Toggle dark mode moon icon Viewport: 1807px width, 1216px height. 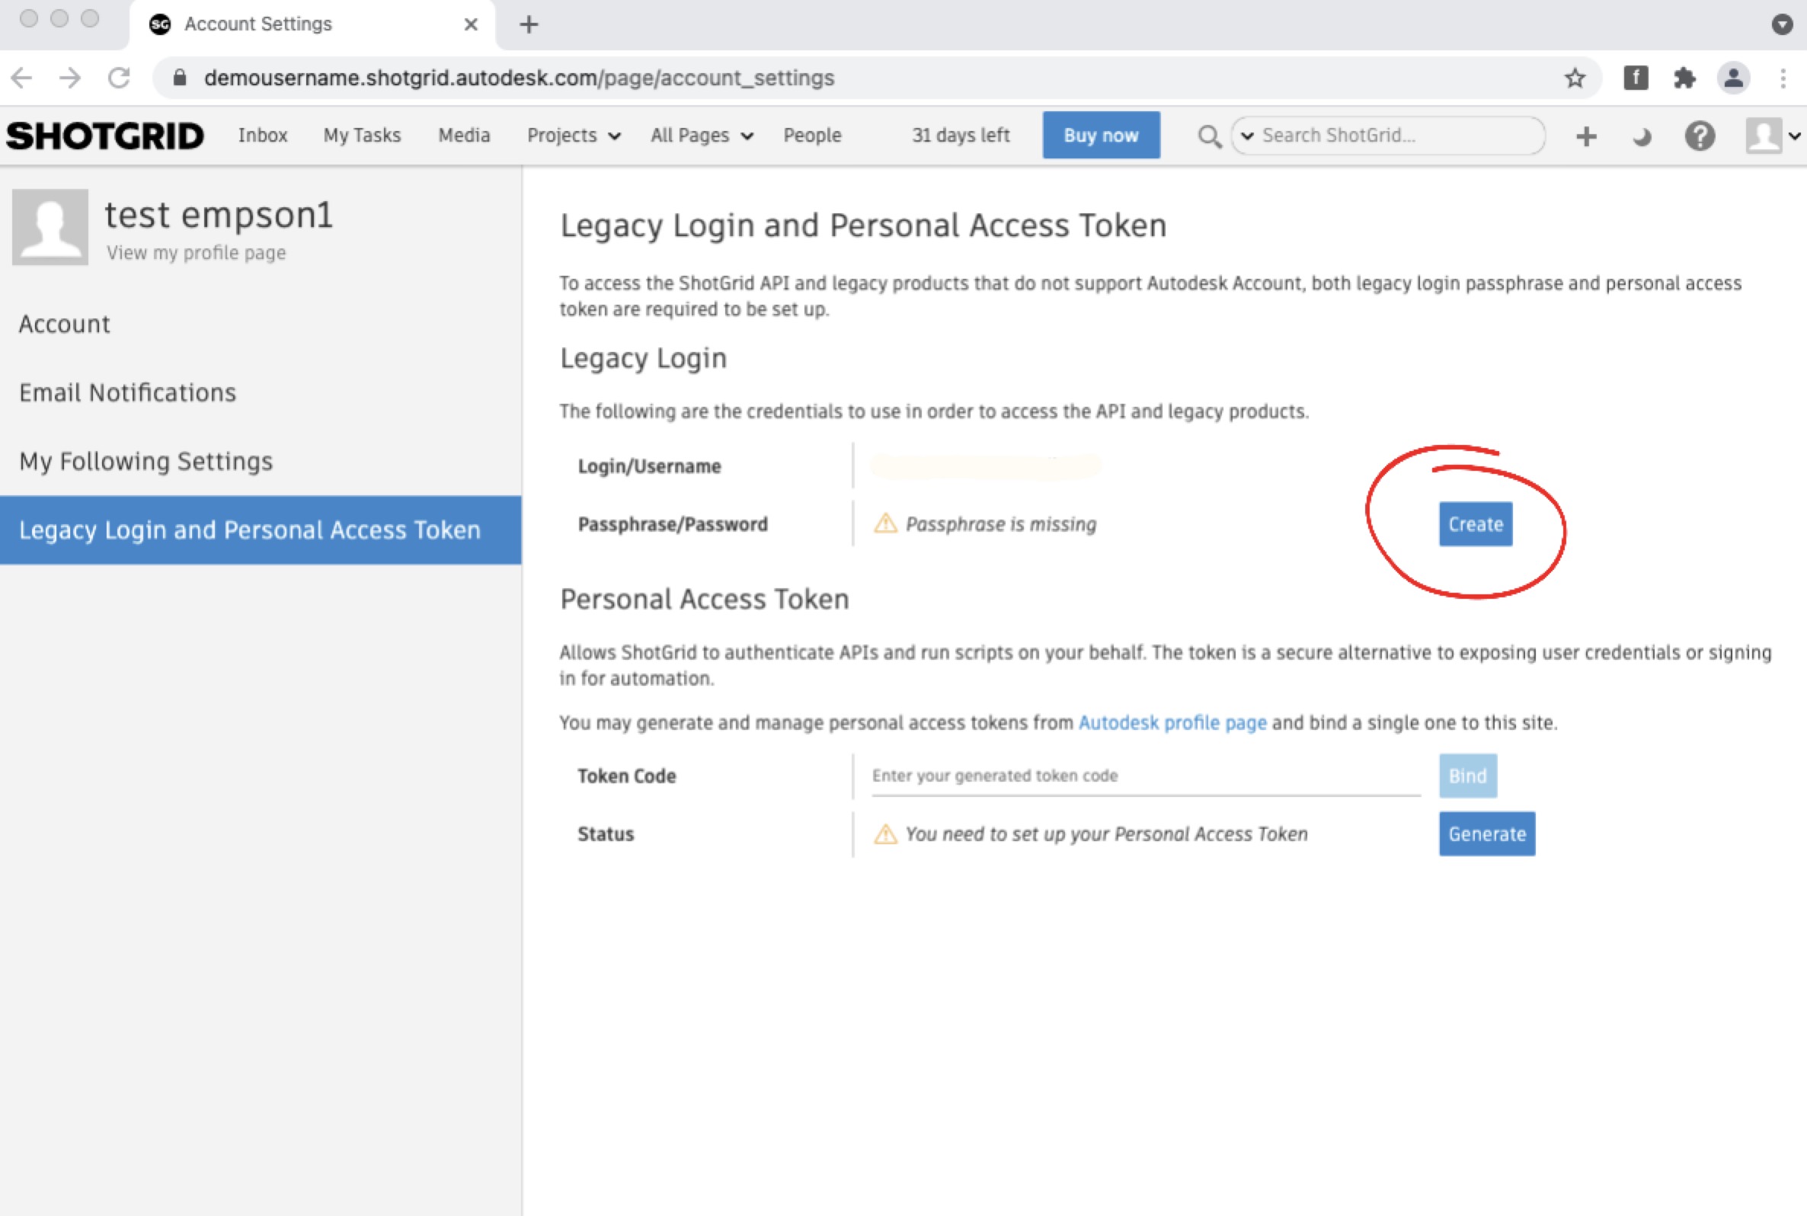1642,137
